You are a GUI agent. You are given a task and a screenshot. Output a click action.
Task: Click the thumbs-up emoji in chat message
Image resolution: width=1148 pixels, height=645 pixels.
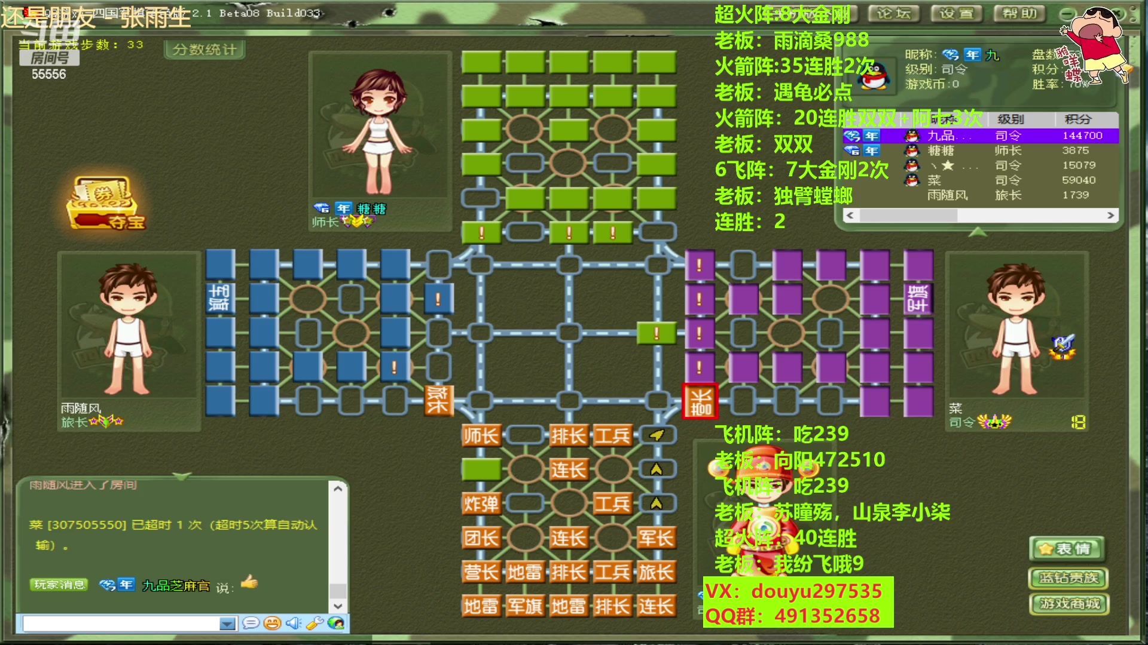(249, 582)
